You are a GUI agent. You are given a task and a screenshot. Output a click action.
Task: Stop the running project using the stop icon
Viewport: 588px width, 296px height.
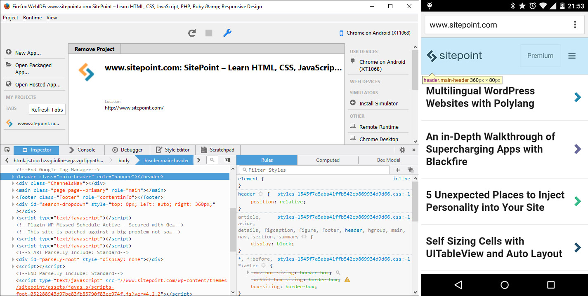coord(209,33)
